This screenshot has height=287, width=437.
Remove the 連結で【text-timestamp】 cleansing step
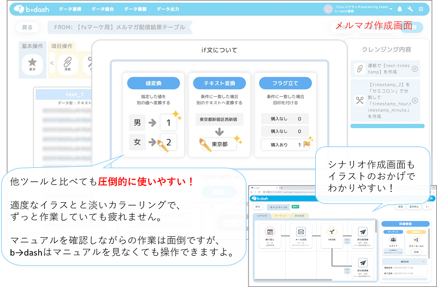point(415,69)
